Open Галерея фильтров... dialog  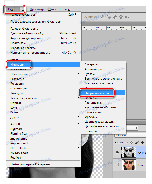(x=43, y=29)
